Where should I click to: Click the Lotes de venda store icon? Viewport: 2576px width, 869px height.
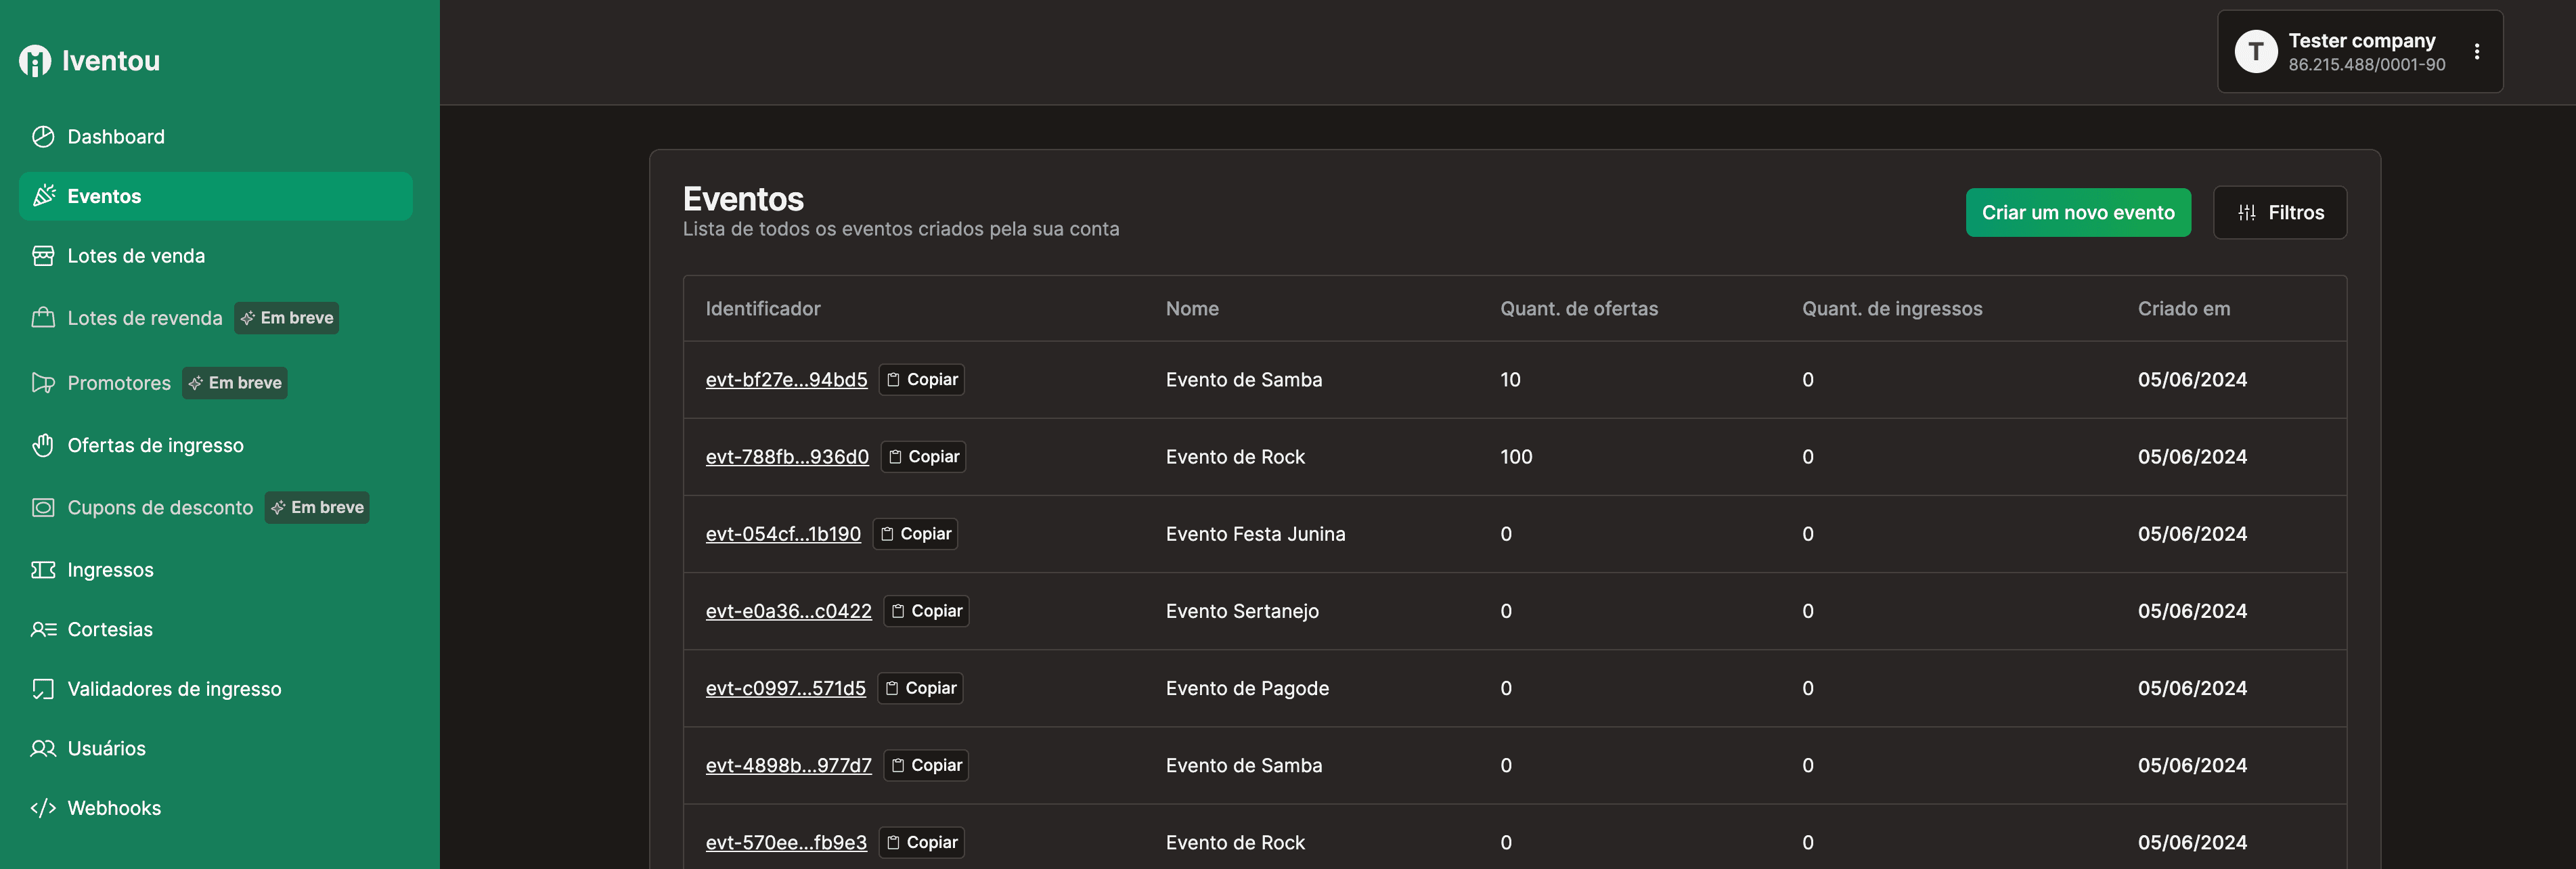point(43,256)
